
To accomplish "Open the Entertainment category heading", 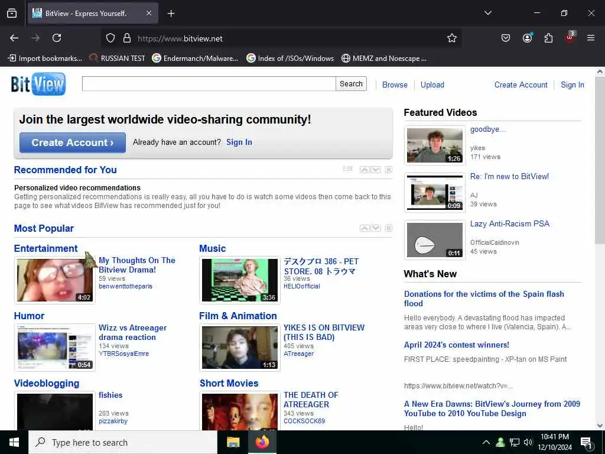I will coord(46,248).
